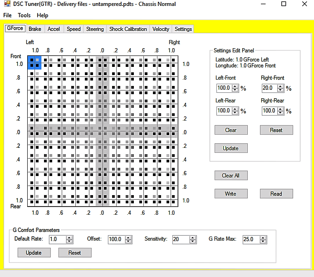
Task: Select grid cell at Rear 1.0, center .0 column
Action: click(x=103, y=199)
